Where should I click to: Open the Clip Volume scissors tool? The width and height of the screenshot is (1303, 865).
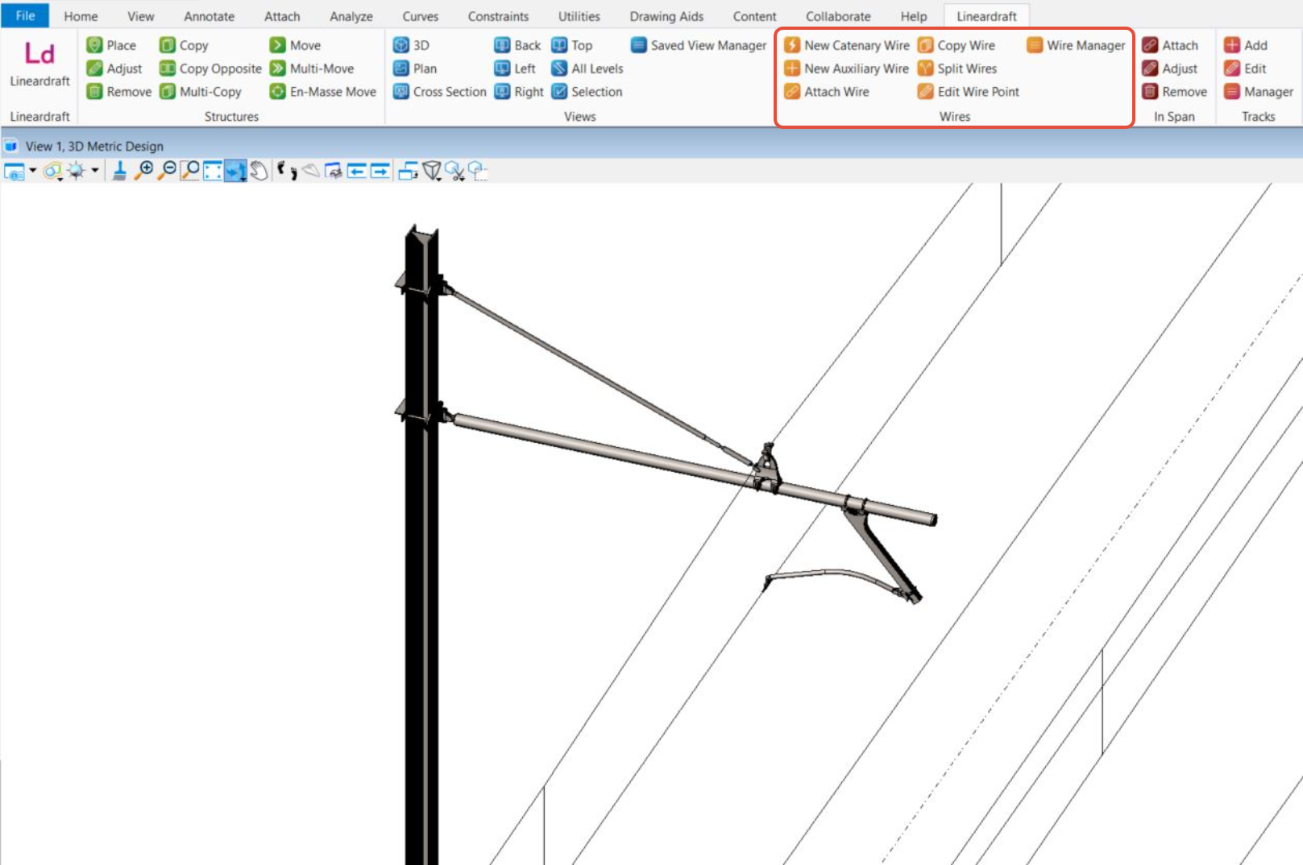tap(455, 171)
